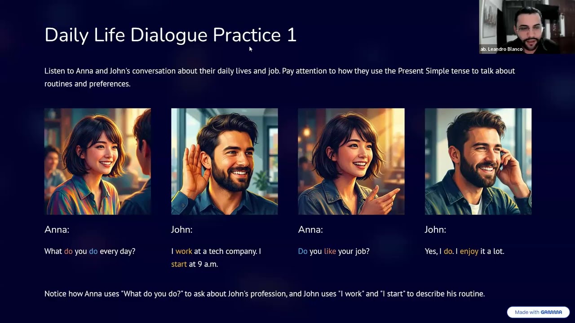Viewport: 575px width, 323px height.
Task: Open the Gamma logo in badge
Action: tap(551, 312)
